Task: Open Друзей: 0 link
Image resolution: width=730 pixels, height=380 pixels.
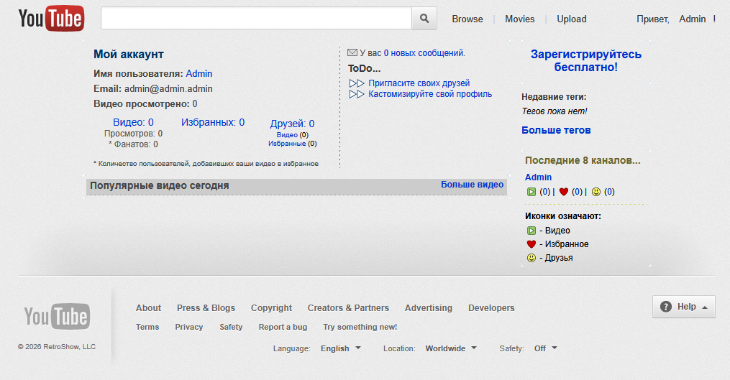Action: 293,124
